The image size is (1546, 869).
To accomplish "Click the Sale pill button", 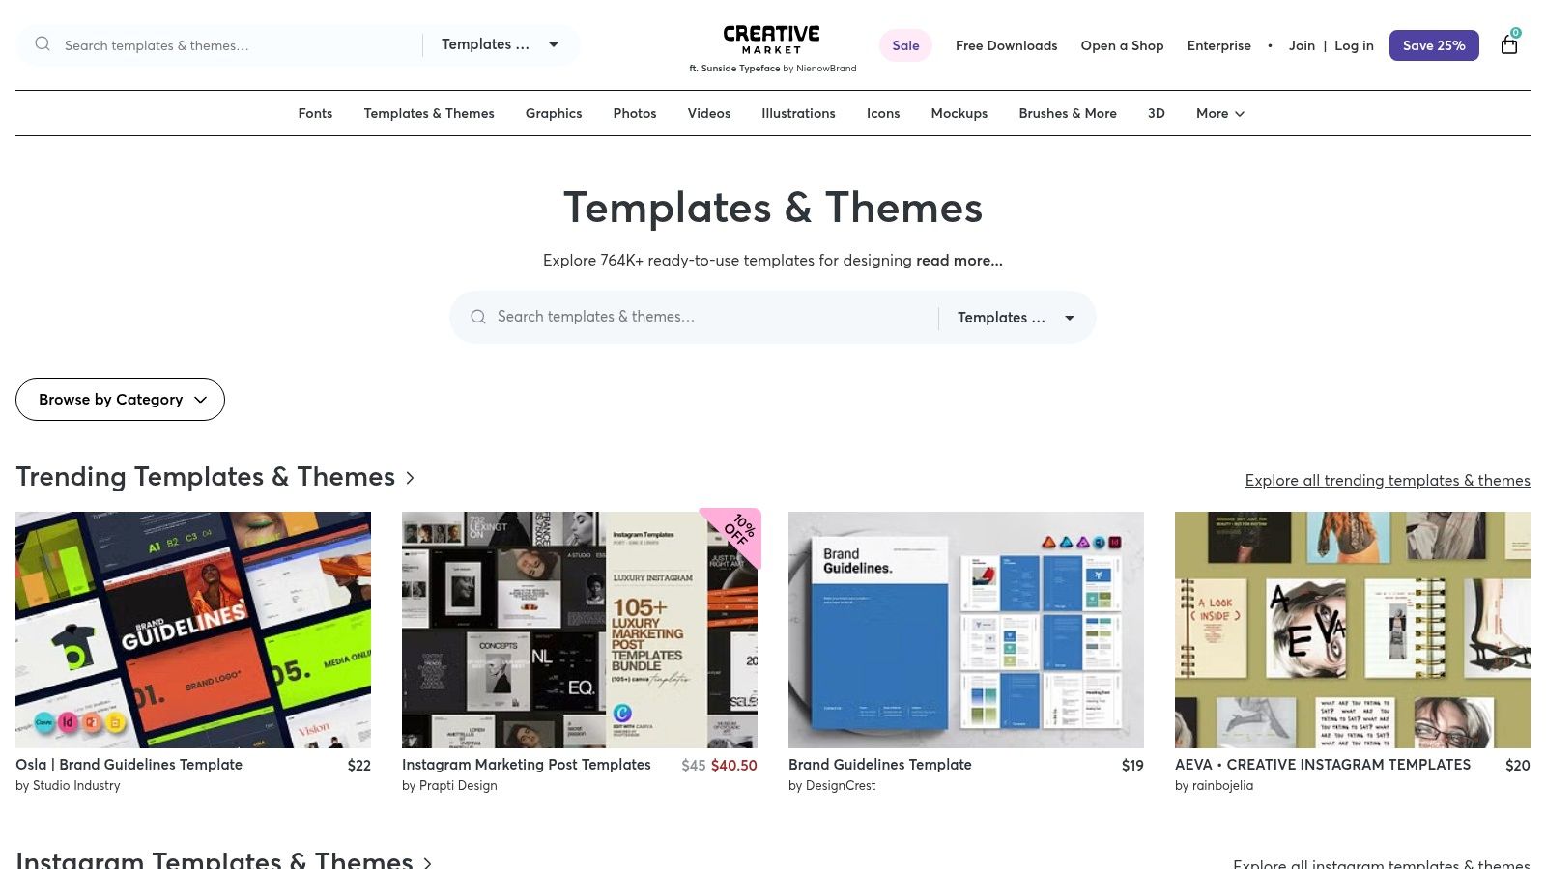I will click(905, 45).
